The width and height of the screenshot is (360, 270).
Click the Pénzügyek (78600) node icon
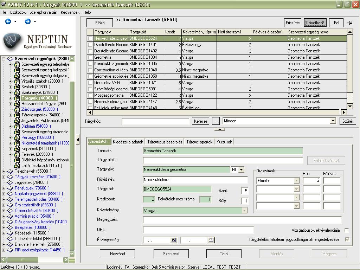(x=10, y=188)
